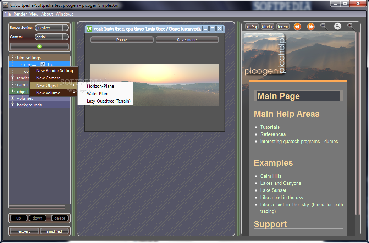369x243 pixels.
Task: Open Like a bird in the sky example
Action: (x=282, y=197)
